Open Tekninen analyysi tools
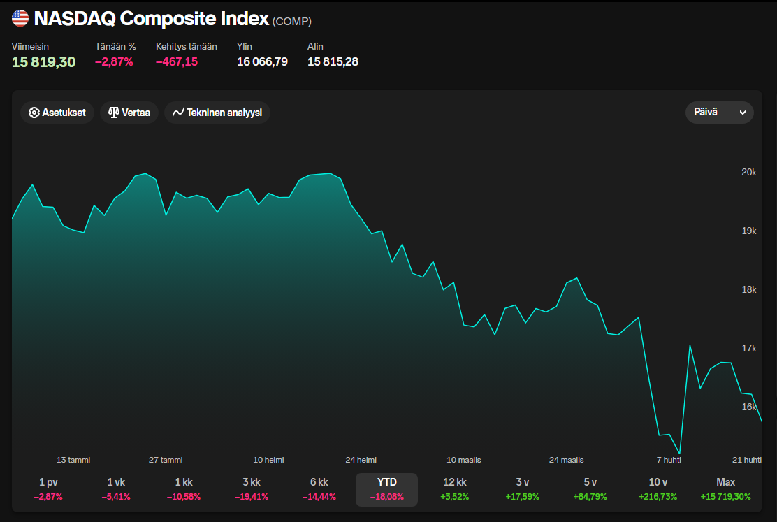 point(217,113)
